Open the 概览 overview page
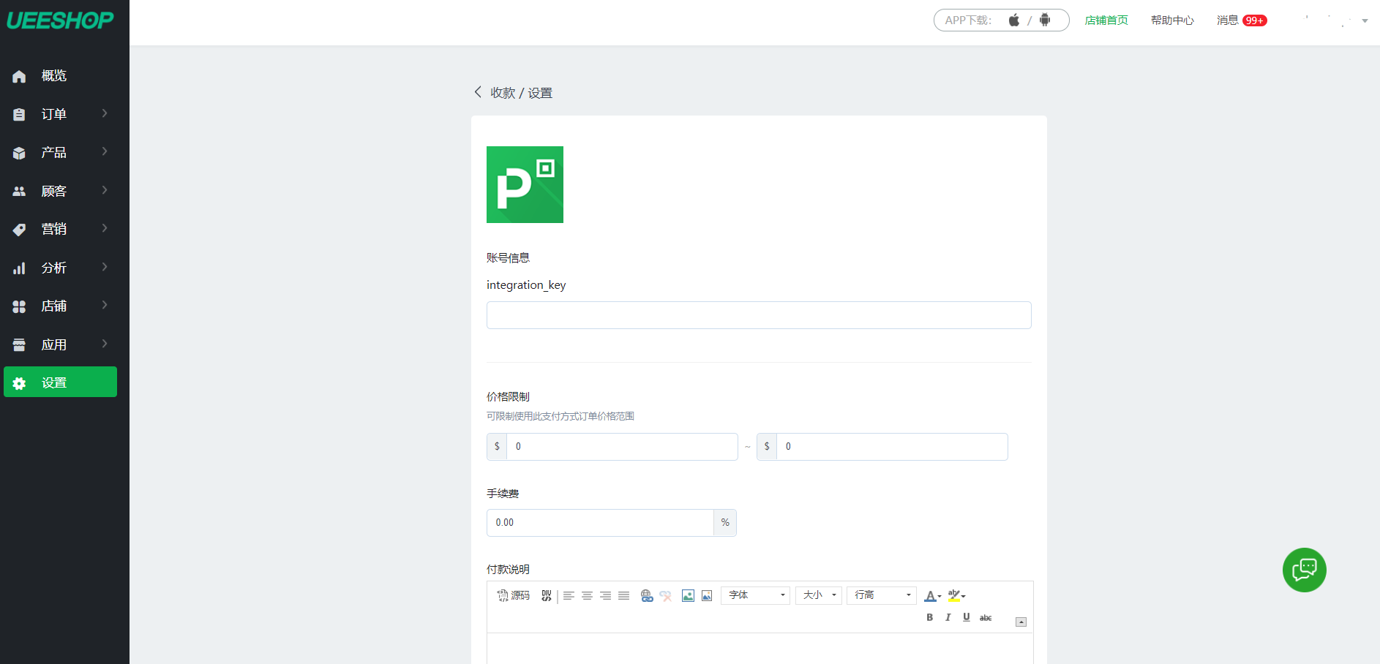The height and width of the screenshot is (664, 1380). (x=60, y=76)
